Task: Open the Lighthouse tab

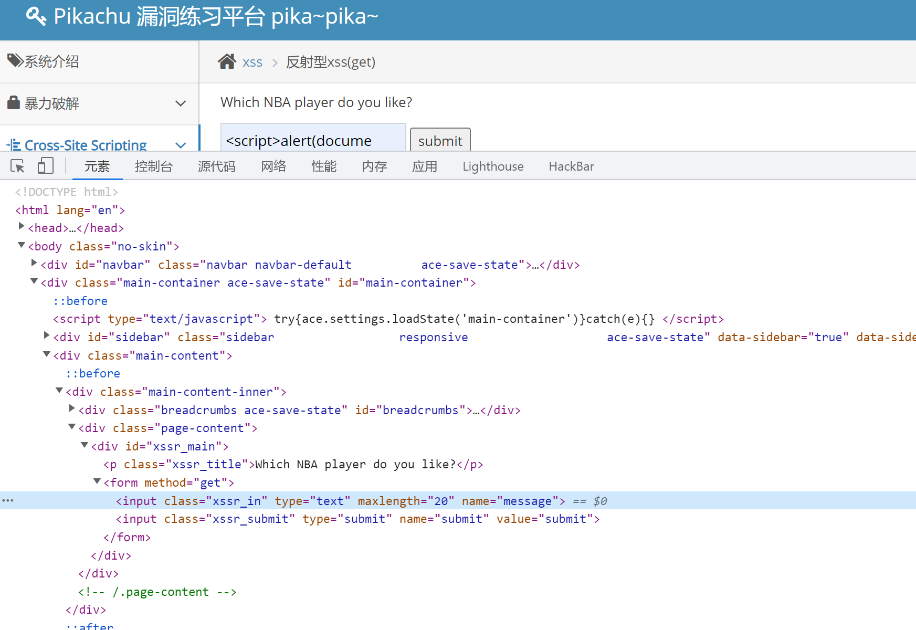Action: click(493, 166)
